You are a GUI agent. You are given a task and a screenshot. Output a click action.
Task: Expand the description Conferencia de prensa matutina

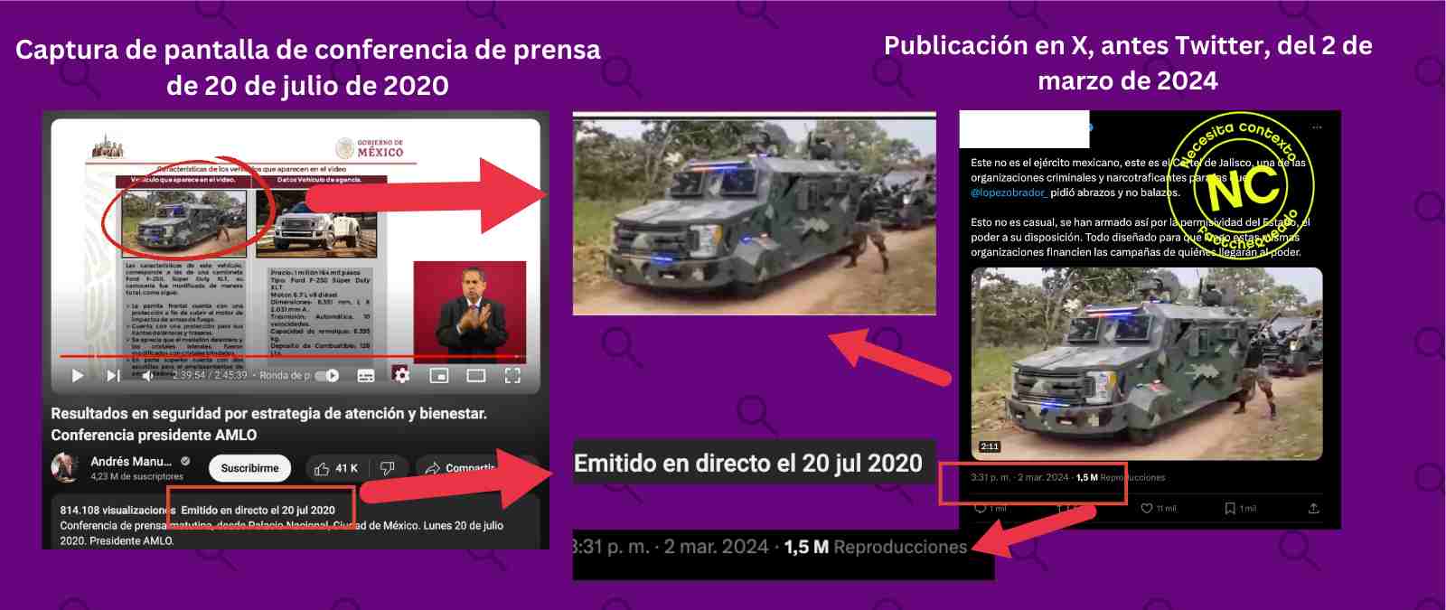point(281,533)
